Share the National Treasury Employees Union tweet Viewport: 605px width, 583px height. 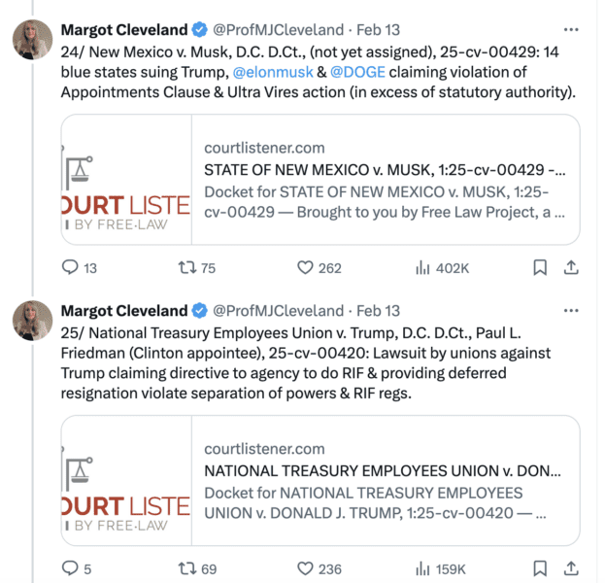point(571,568)
